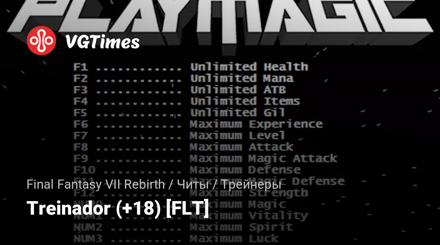Click the Treinador (+18) [FLT] title
Image resolution: width=440 pixels, height=245 pixels.
pyautogui.click(x=118, y=208)
